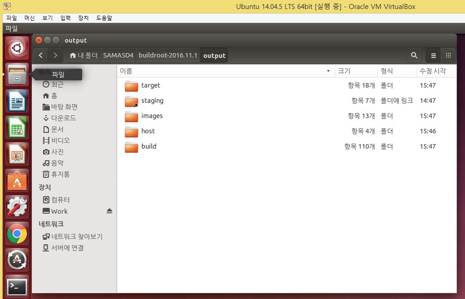The image size is (465, 299).
Task: Navigate to buildroot-2016.11.1 in path bar
Action: (168, 56)
